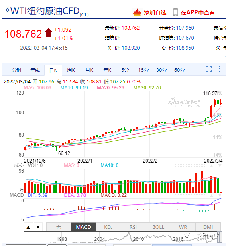Click the up triangle in the MACD panel header
Screen dimensions: 226x246
point(212,196)
